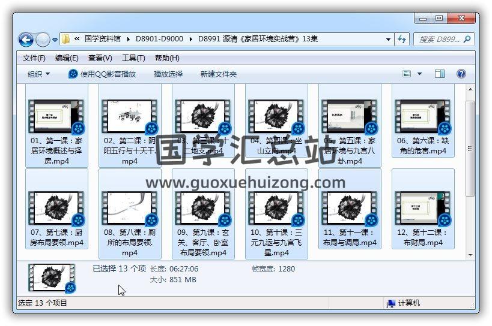Select video thumbnail 08、第八课 厕所的布局要领
The image size is (492, 326).
click(130, 208)
